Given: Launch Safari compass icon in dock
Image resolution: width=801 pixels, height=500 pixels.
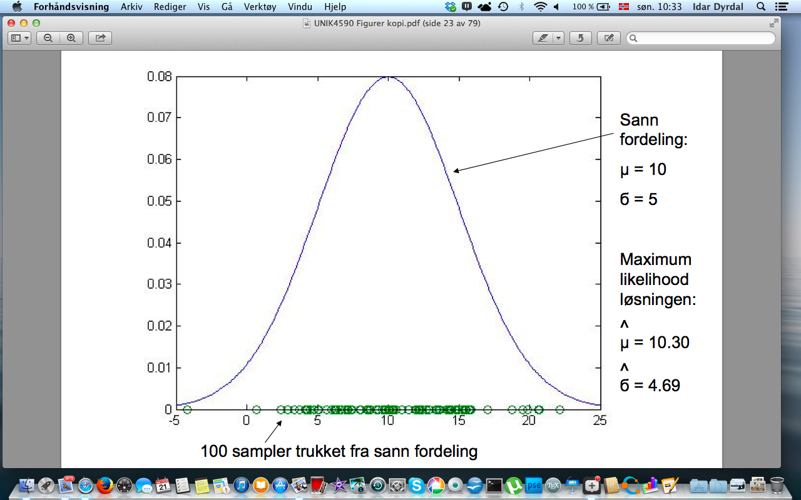Looking at the screenshot, I should pyautogui.click(x=86, y=485).
